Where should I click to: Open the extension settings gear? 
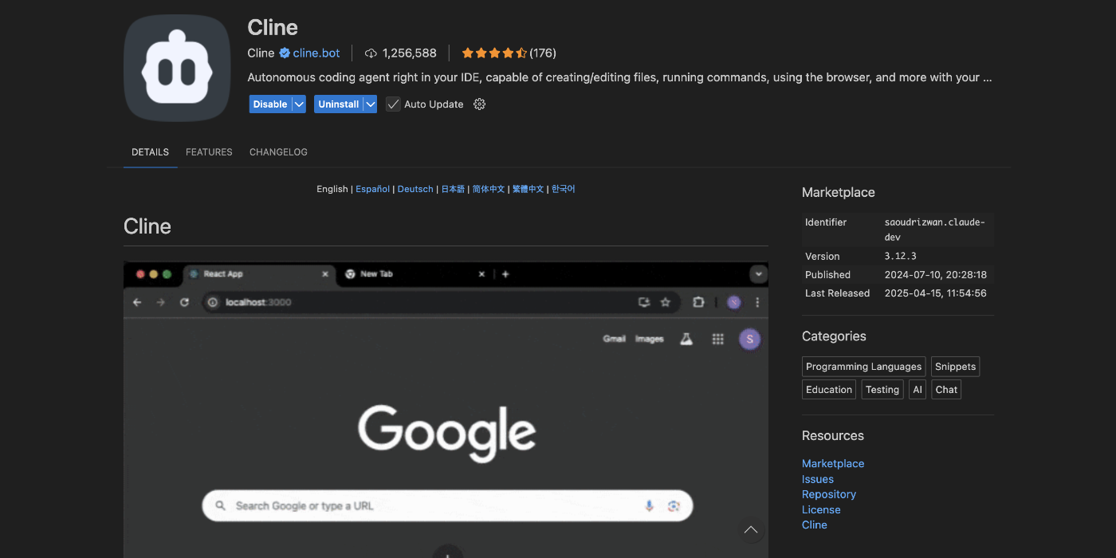tap(479, 104)
